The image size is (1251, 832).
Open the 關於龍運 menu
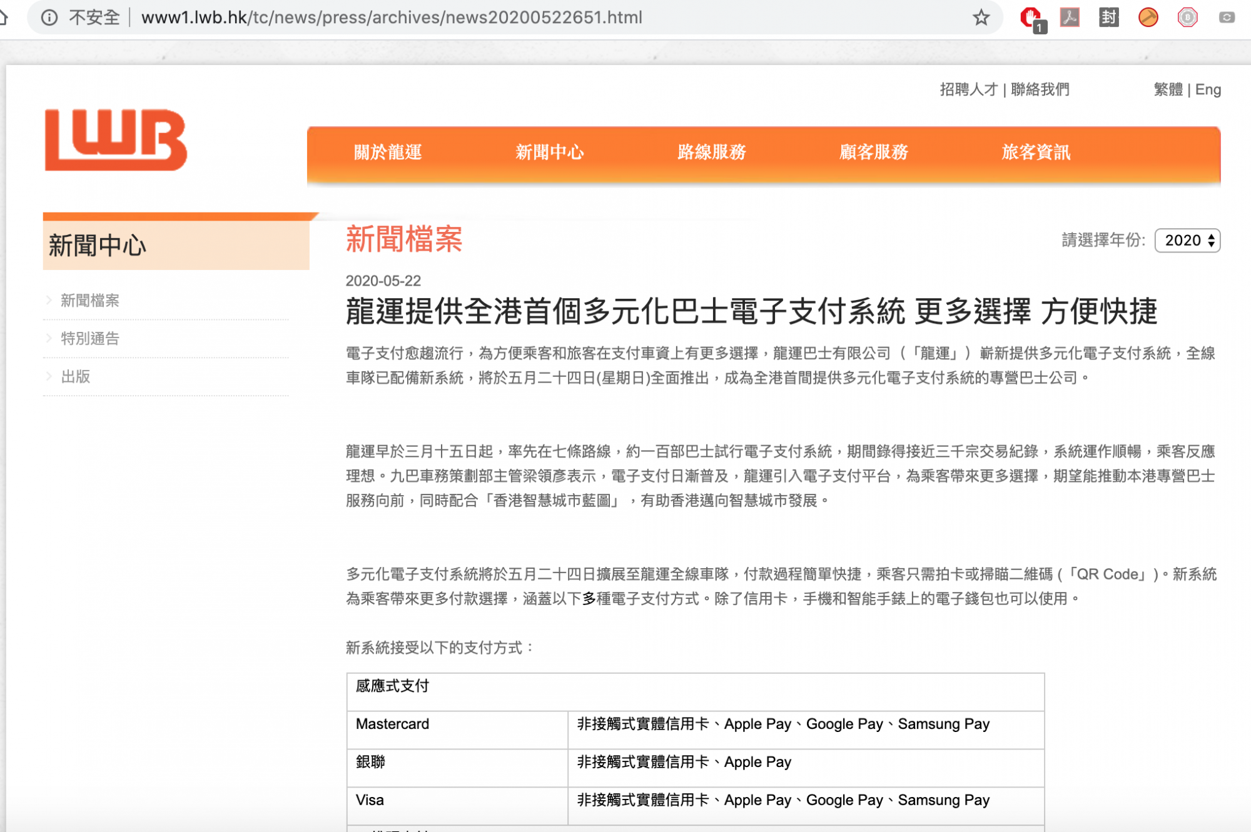tap(388, 152)
